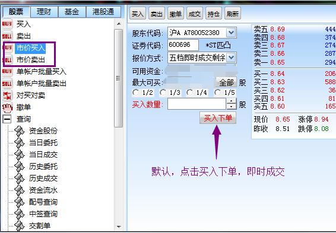Click the 买二 price 8.63
The height and width of the screenshot is (233, 336).
pos(277,82)
